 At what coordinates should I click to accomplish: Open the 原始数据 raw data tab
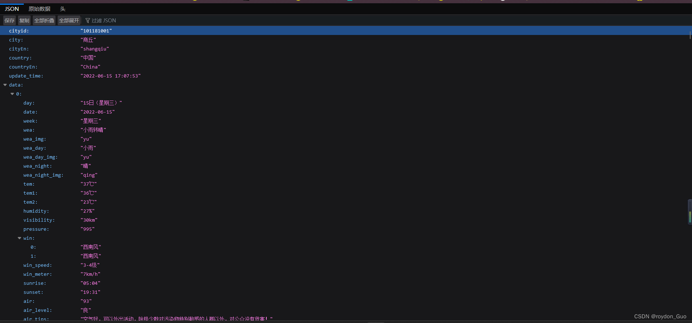pyautogui.click(x=40, y=9)
